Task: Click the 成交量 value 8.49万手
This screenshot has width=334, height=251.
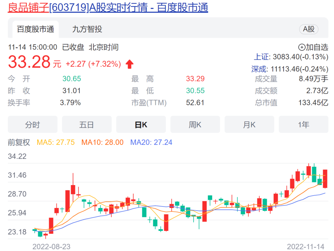Action: click(x=313, y=79)
